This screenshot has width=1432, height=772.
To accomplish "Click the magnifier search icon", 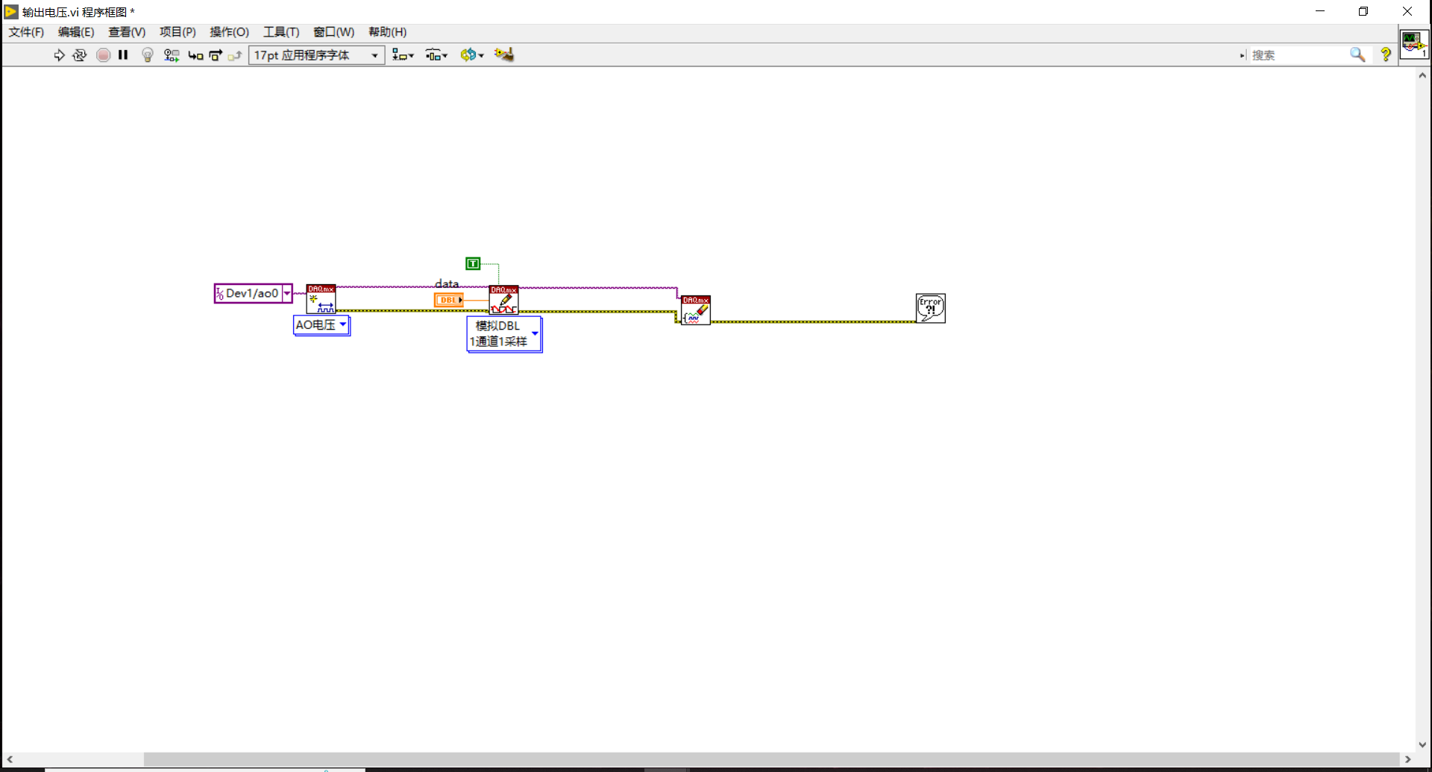I will click(x=1357, y=55).
